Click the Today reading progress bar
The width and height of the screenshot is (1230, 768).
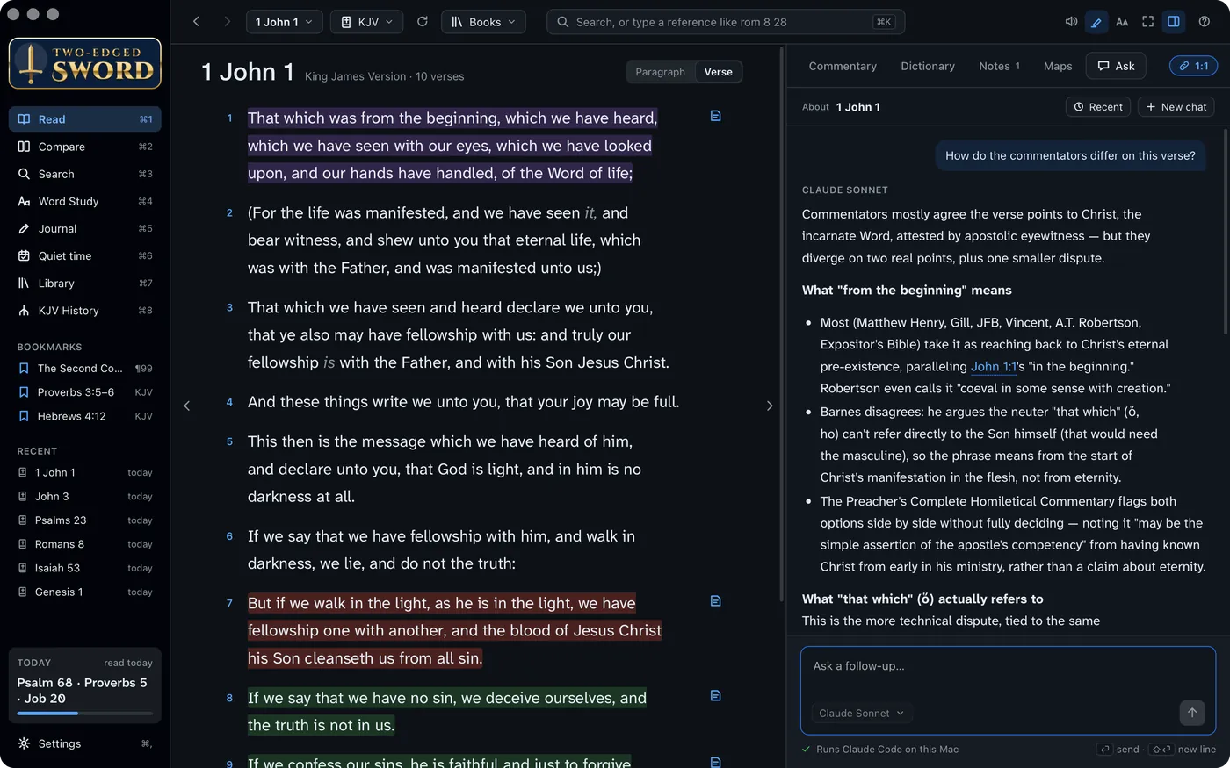click(x=85, y=714)
